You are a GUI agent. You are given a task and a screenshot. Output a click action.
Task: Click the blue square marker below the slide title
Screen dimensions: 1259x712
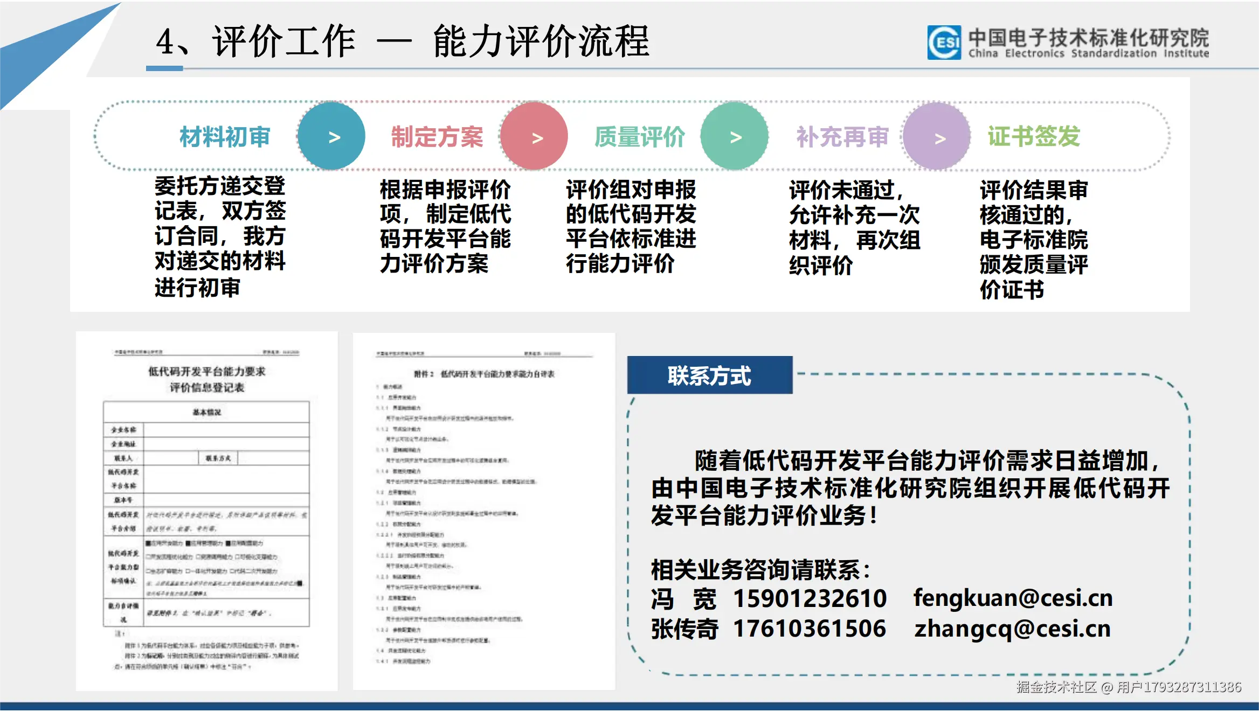(x=165, y=68)
